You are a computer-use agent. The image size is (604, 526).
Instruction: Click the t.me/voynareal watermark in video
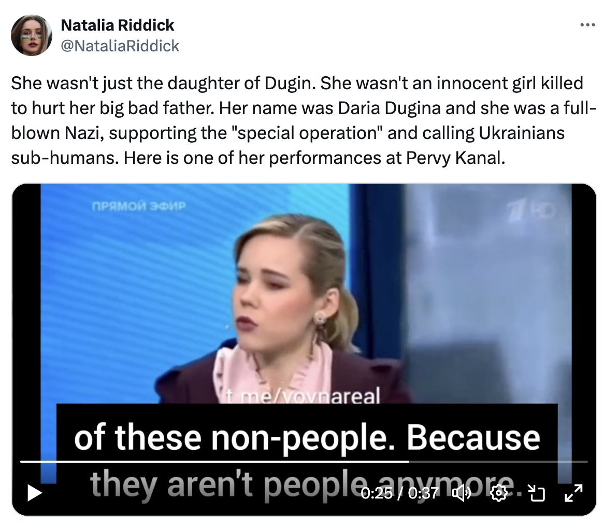tap(303, 396)
